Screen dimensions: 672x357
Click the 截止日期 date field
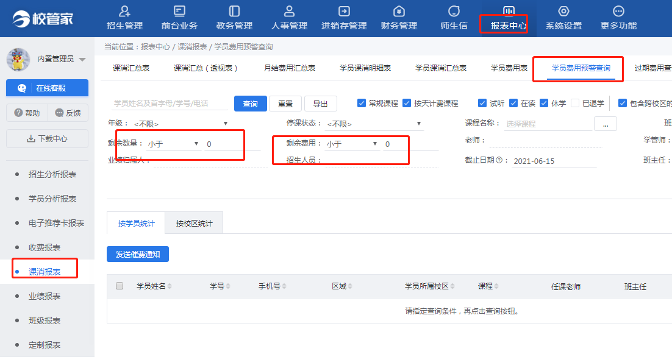pyautogui.click(x=554, y=161)
